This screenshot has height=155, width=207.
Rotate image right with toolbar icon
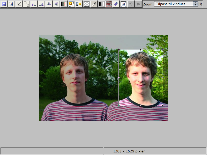point(41,4)
